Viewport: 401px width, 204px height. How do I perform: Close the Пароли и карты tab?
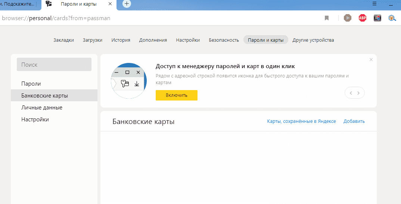tap(109, 4)
